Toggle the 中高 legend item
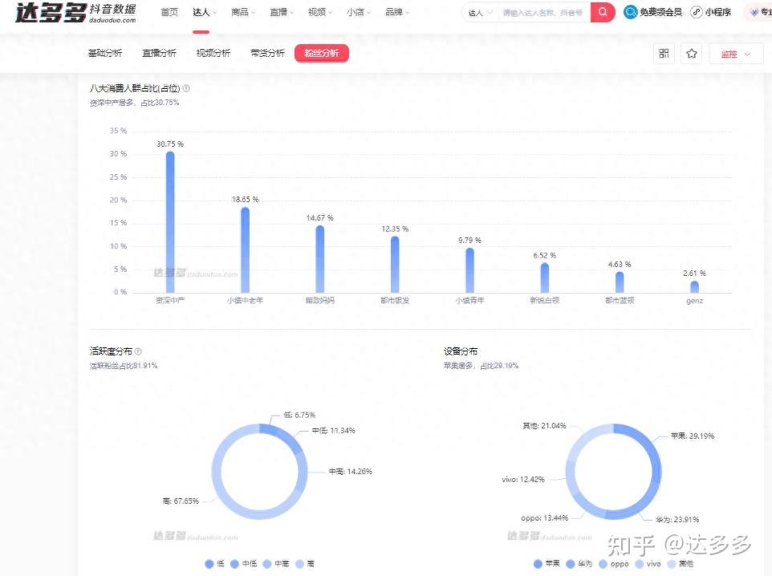The height and width of the screenshot is (576, 772). pyautogui.click(x=276, y=564)
